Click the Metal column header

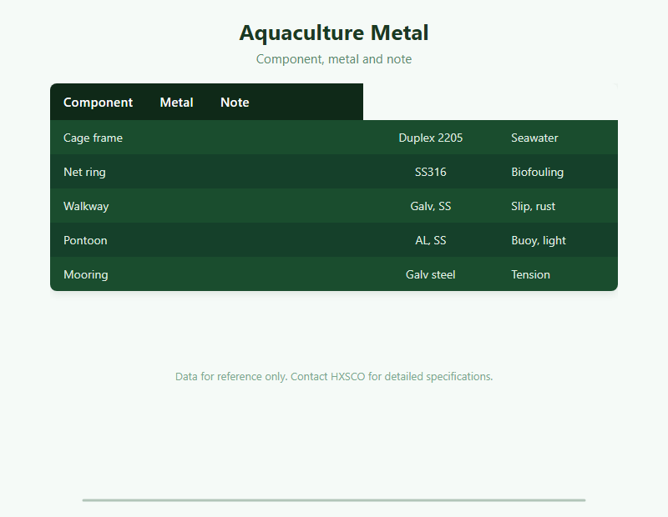(x=176, y=102)
